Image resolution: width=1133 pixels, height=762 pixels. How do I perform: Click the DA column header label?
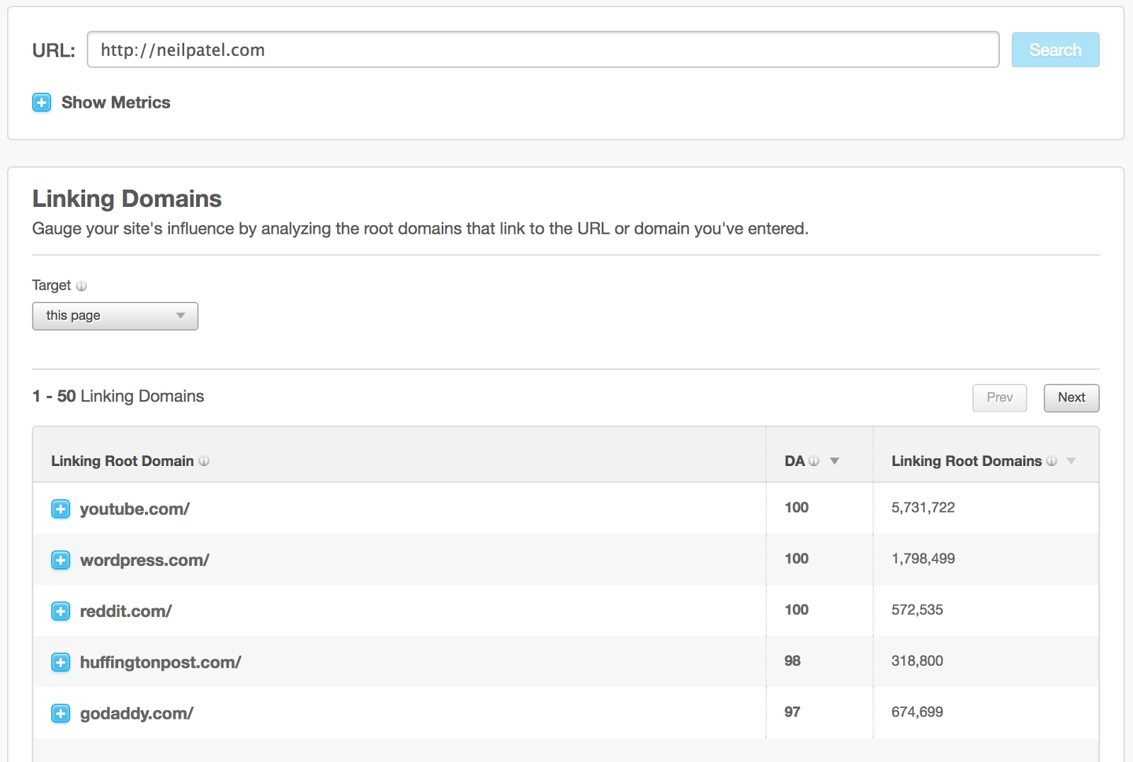coord(795,461)
